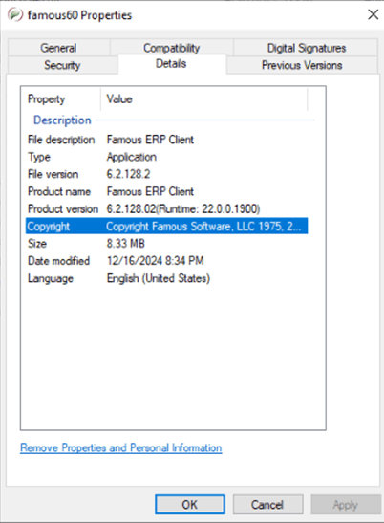Click the famous60 application icon in title bar
This screenshot has width=384, height=523.
(x=15, y=15)
